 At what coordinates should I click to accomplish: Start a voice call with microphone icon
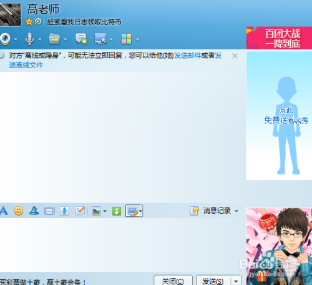(29, 39)
